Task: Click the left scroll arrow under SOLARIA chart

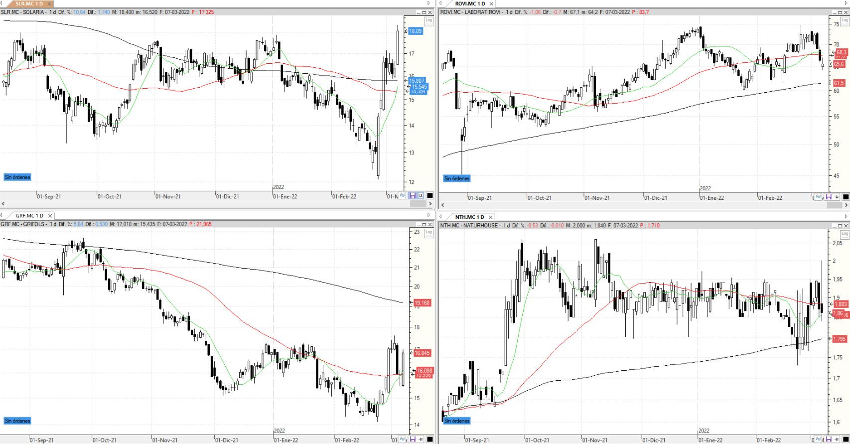Action: click(x=3, y=204)
